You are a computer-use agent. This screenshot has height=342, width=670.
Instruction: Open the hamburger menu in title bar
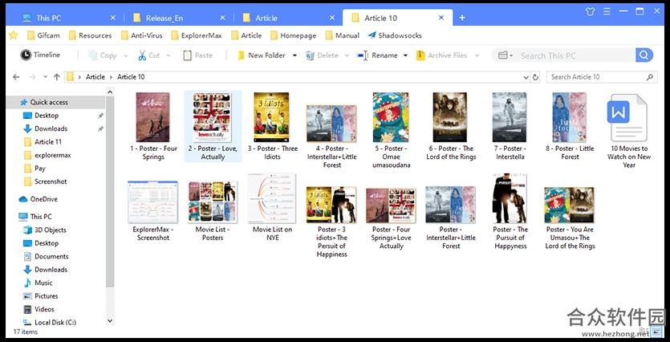(607, 11)
